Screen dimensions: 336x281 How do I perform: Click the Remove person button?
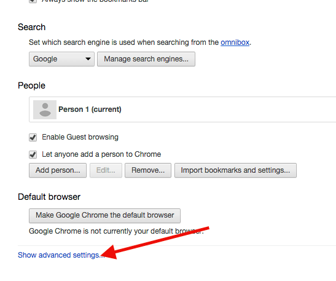click(x=148, y=170)
